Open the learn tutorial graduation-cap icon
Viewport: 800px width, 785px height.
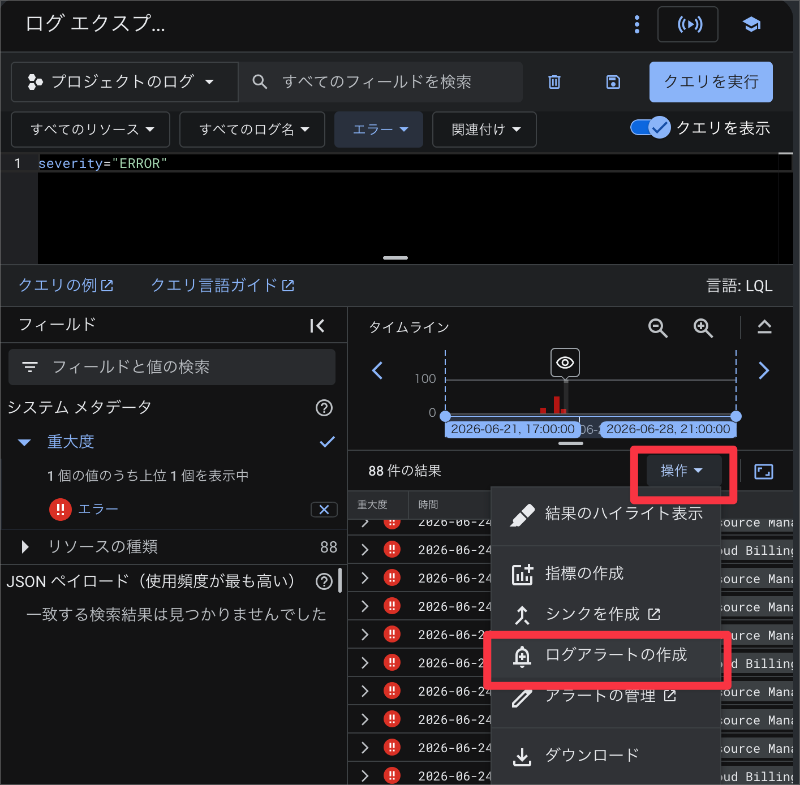(x=751, y=24)
